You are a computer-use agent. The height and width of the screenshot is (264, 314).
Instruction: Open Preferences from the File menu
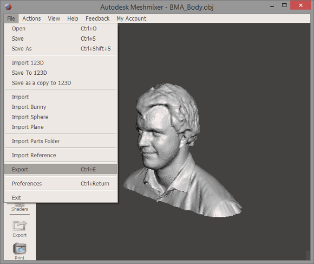coord(61,183)
